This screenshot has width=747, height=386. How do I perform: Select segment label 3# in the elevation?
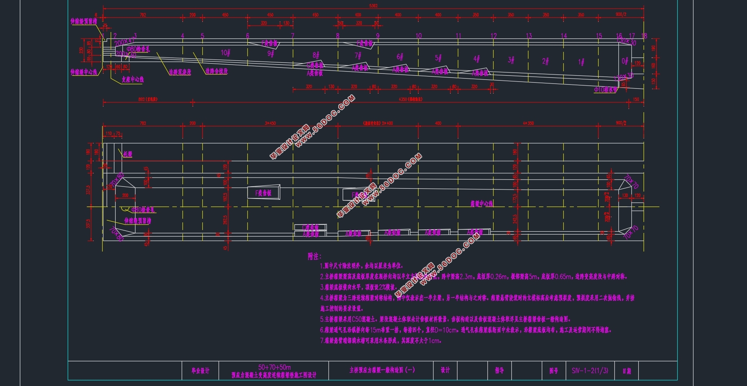click(x=511, y=60)
